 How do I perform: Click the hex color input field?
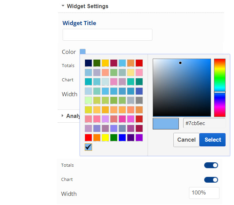click(x=204, y=123)
